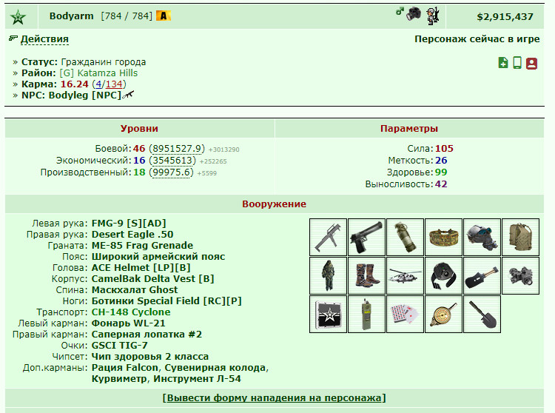Click the rifle icon next to Bodyleg NPC
Viewport: 555px width, 413px height.
pos(128,95)
